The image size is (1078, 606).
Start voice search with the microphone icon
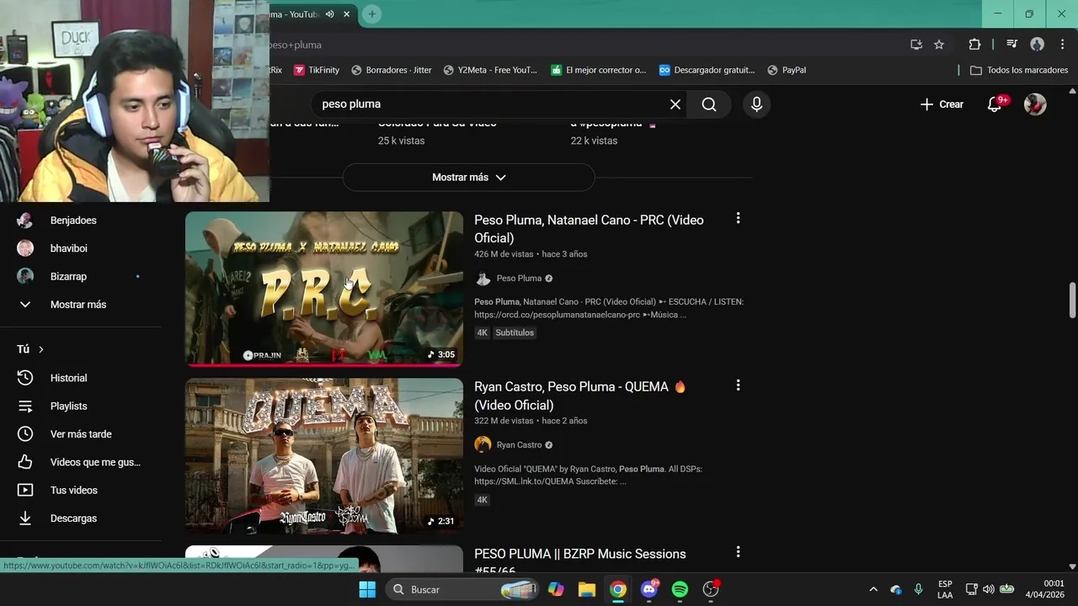(x=756, y=104)
